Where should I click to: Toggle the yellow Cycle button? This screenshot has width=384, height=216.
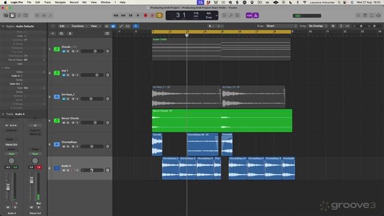(160, 16)
